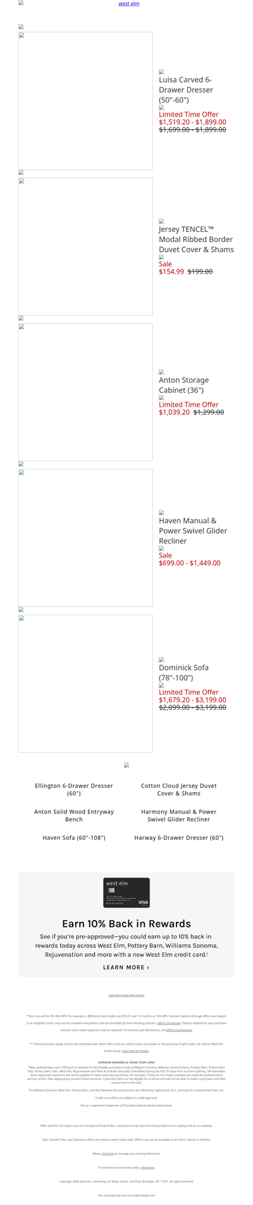Open the west elm header link

129,4
